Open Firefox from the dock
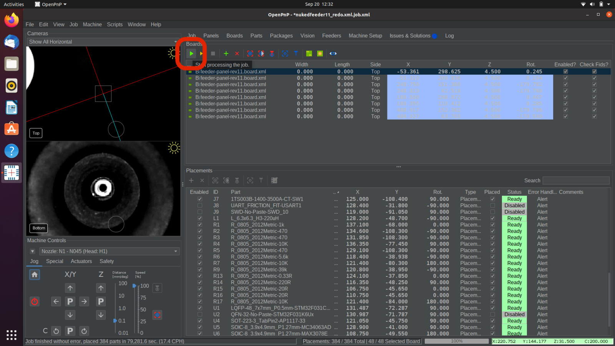Viewport: 615px width, 346px height. tap(12, 20)
